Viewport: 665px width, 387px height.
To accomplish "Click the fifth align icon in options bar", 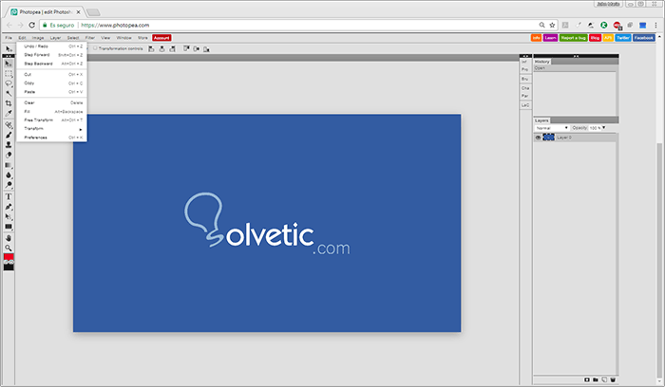I will [x=197, y=49].
